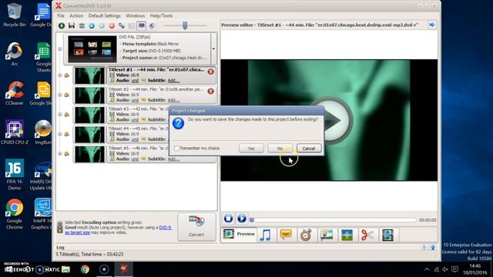
Task: Expand the Titleset #2 tree node
Action: (x=60, y=95)
